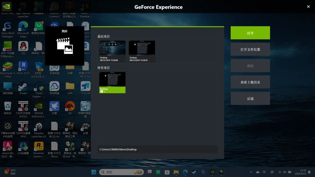This screenshot has height=177, width=315.
Task: Select Cheat Engine desktop icon
Action: coord(39,90)
